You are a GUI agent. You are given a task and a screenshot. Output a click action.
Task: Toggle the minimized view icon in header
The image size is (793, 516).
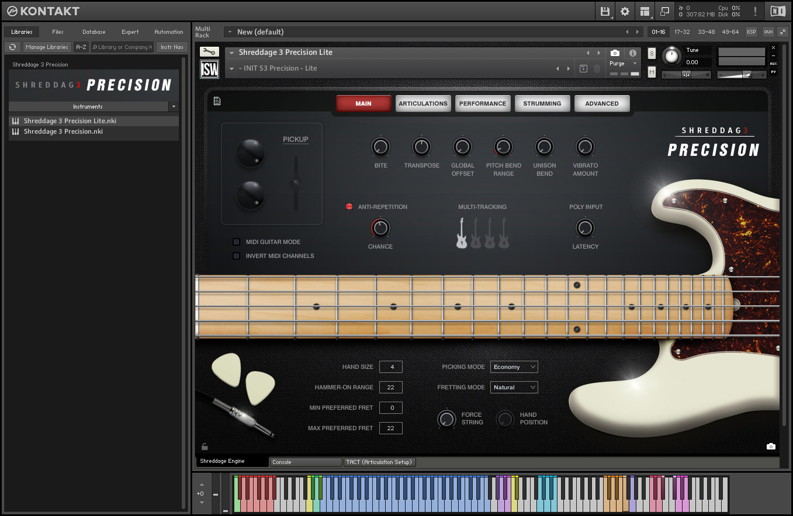coord(664,11)
